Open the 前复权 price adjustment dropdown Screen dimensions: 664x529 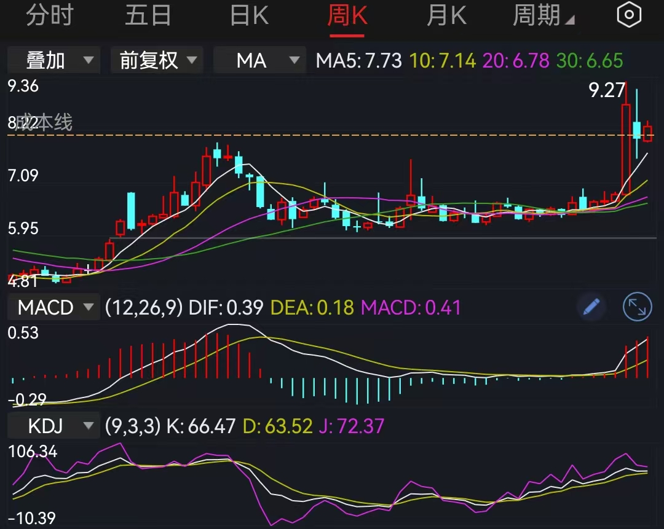click(x=156, y=60)
